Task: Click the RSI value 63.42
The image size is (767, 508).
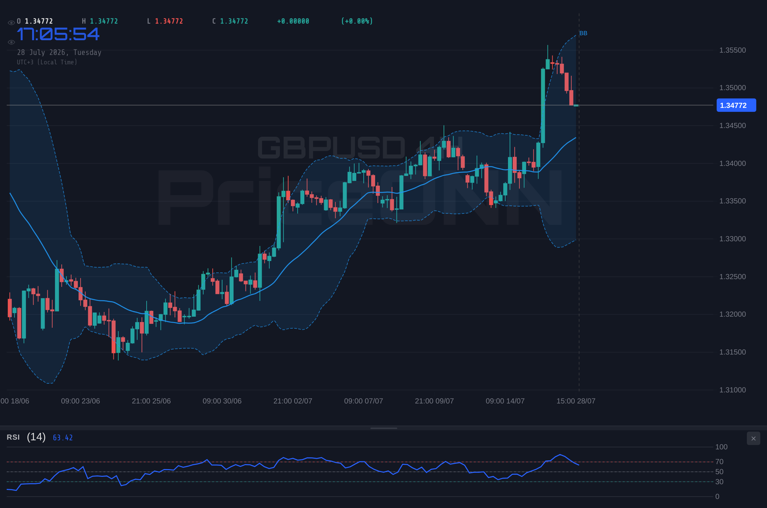Action: [x=63, y=438]
